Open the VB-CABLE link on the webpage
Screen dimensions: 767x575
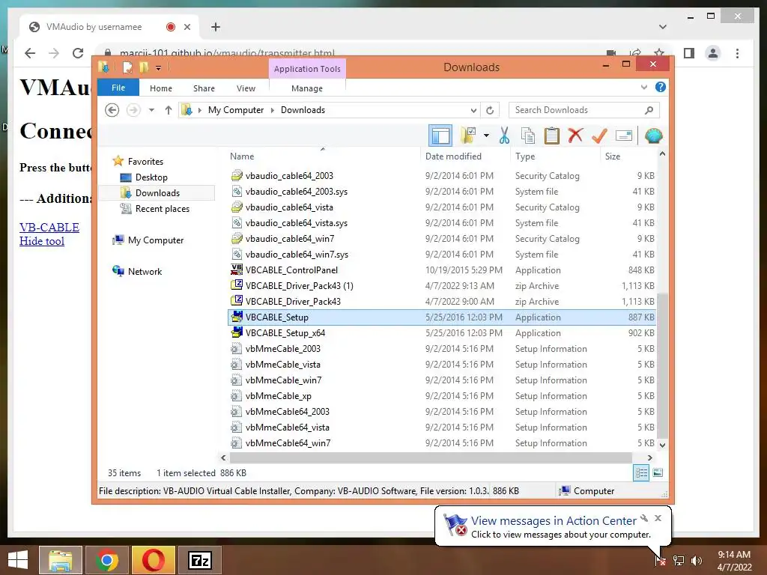click(x=49, y=228)
